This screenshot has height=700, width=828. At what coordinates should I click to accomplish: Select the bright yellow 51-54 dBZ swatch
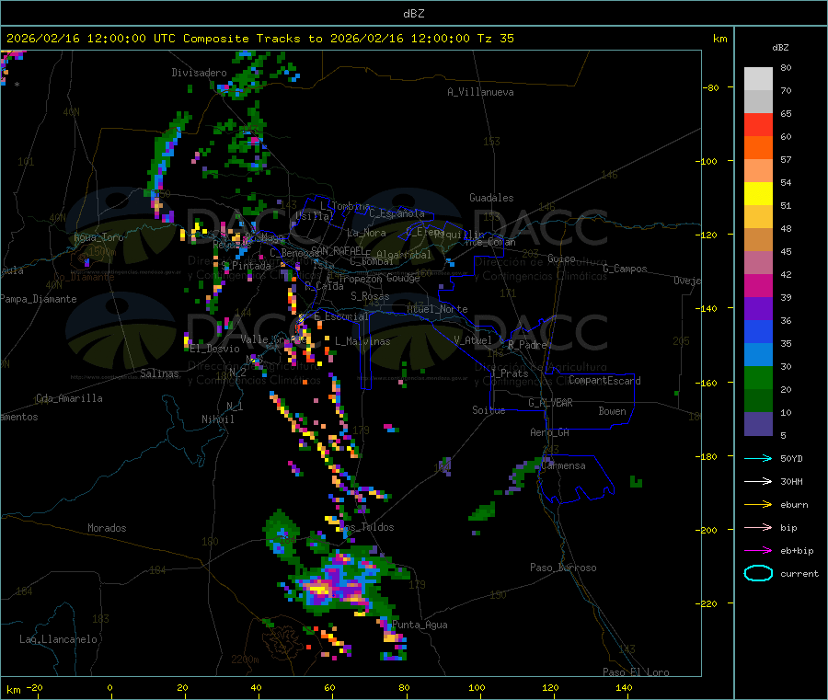pyautogui.click(x=758, y=194)
